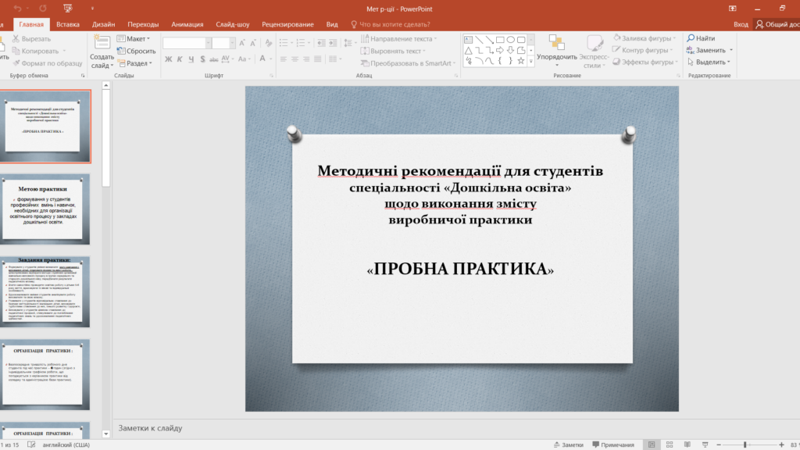Viewport: 800px width, 450px height.
Task: Open the Insert (Вставка) tab
Action: click(68, 24)
